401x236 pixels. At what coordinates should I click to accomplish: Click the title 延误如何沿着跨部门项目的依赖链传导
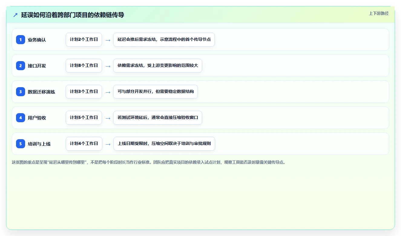(73, 15)
